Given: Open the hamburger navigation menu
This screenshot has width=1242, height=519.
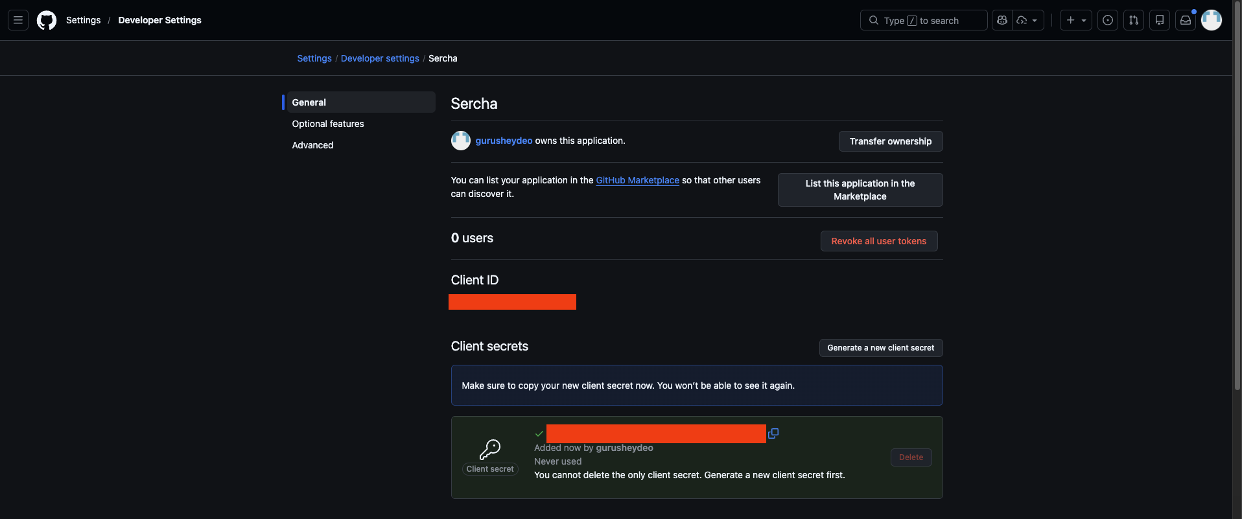Looking at the screenshot, I should coord(18,20).
